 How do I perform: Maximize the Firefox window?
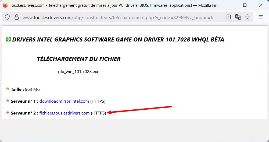click(x=245, y=5)
